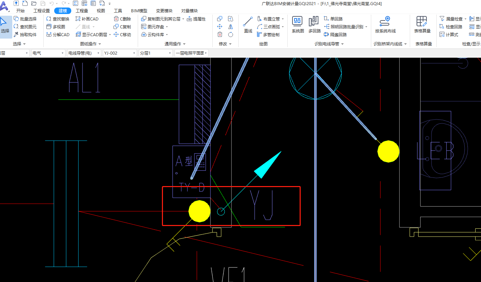Expand the 修改 group arrow
Screen dimensions: 481x282
(230, 44)
